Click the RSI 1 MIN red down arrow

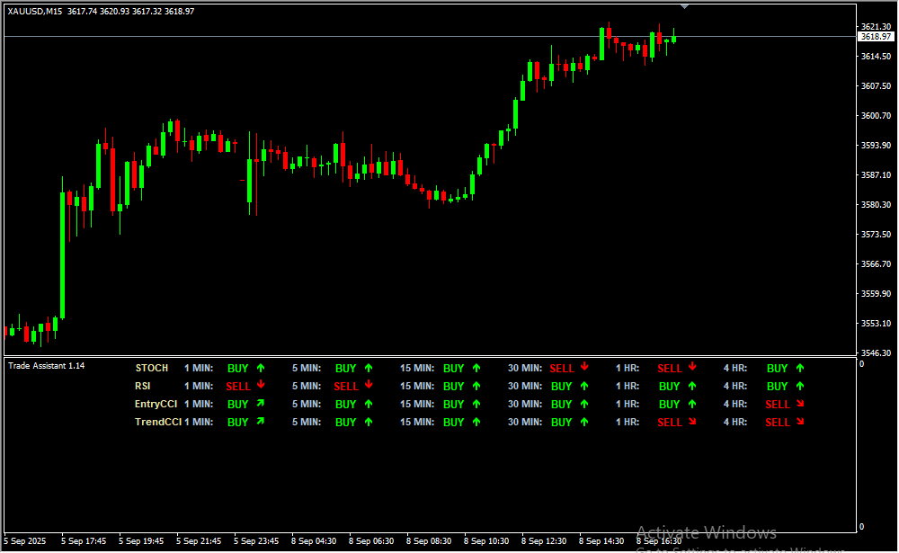tap(261, 386)
